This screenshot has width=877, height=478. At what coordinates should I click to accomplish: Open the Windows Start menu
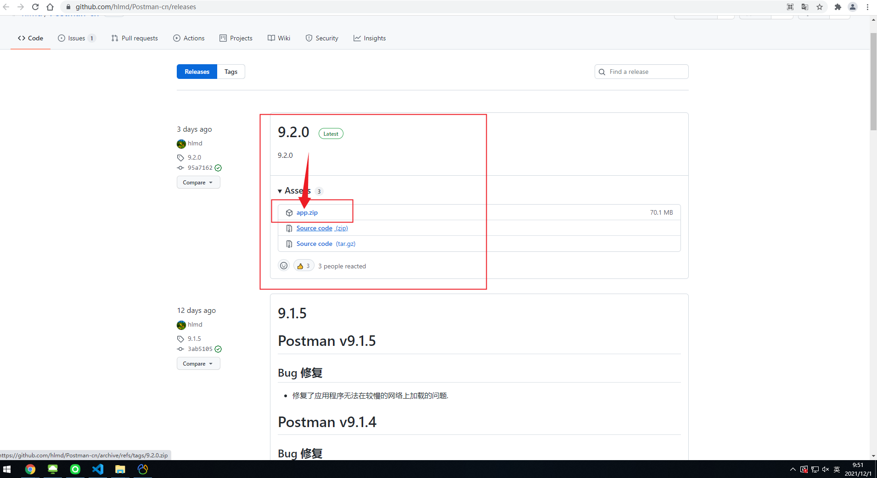click(7, 469)
